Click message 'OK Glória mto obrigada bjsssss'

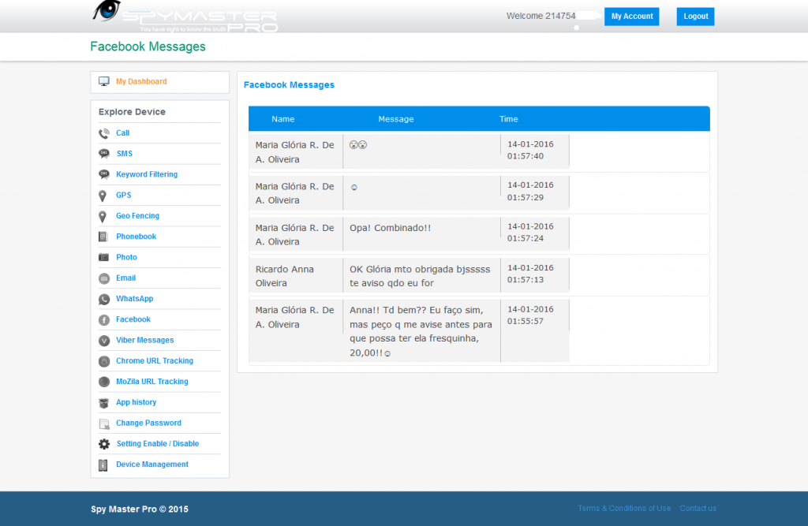[421, 276]
